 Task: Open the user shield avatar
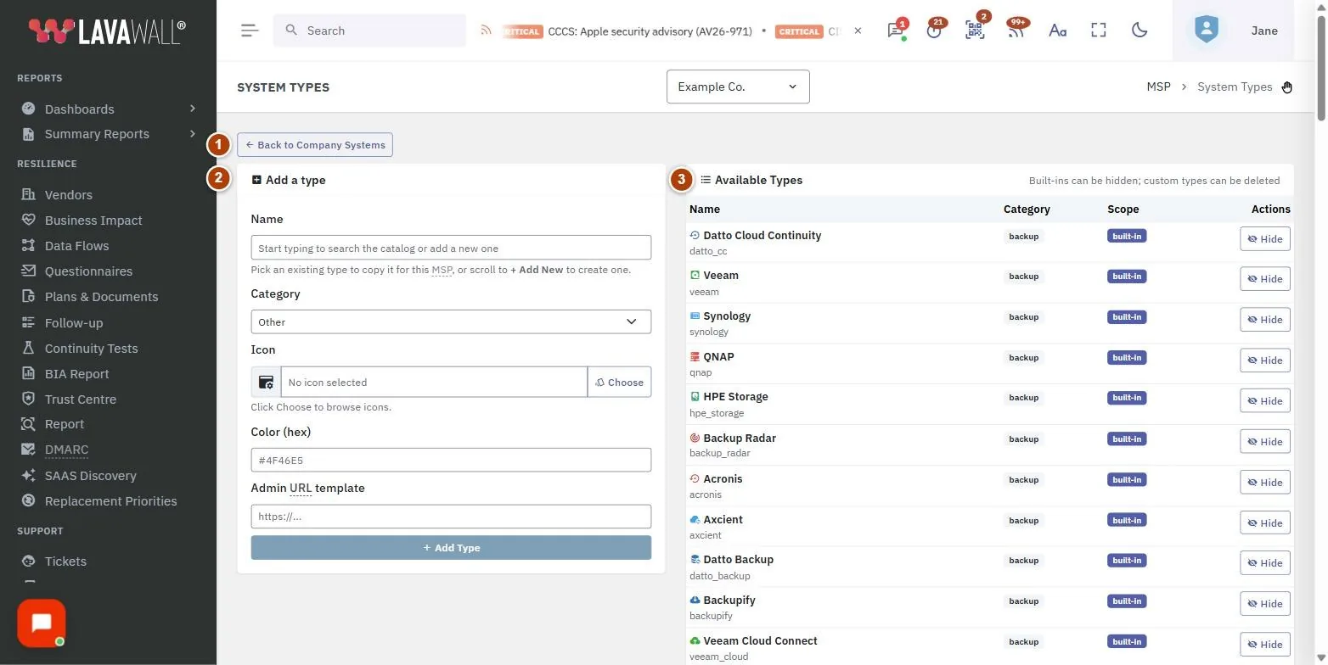point(1206,31)
